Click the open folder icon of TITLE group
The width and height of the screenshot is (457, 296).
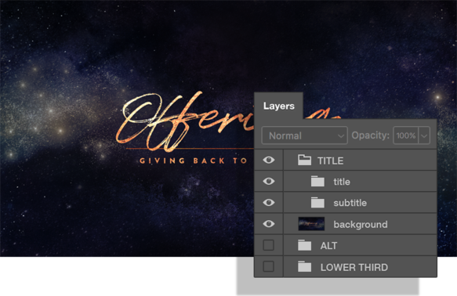304,160
